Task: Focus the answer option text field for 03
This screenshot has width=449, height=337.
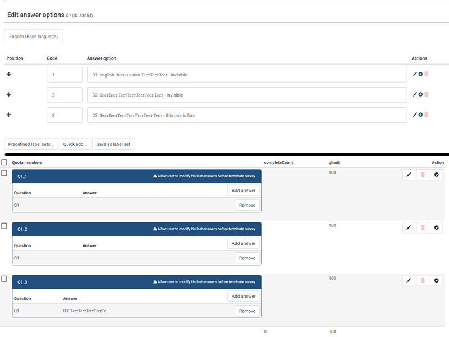Action: click(247, 115)
